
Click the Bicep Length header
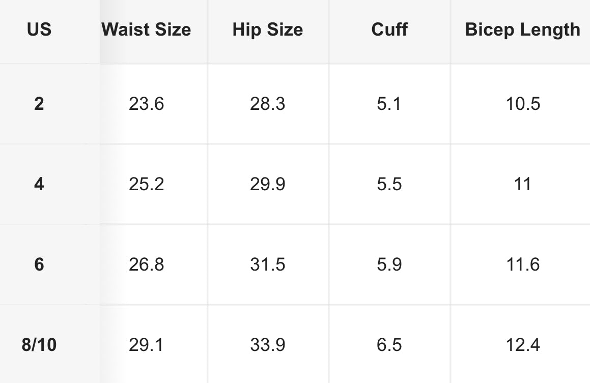click(x=523, y=30)
